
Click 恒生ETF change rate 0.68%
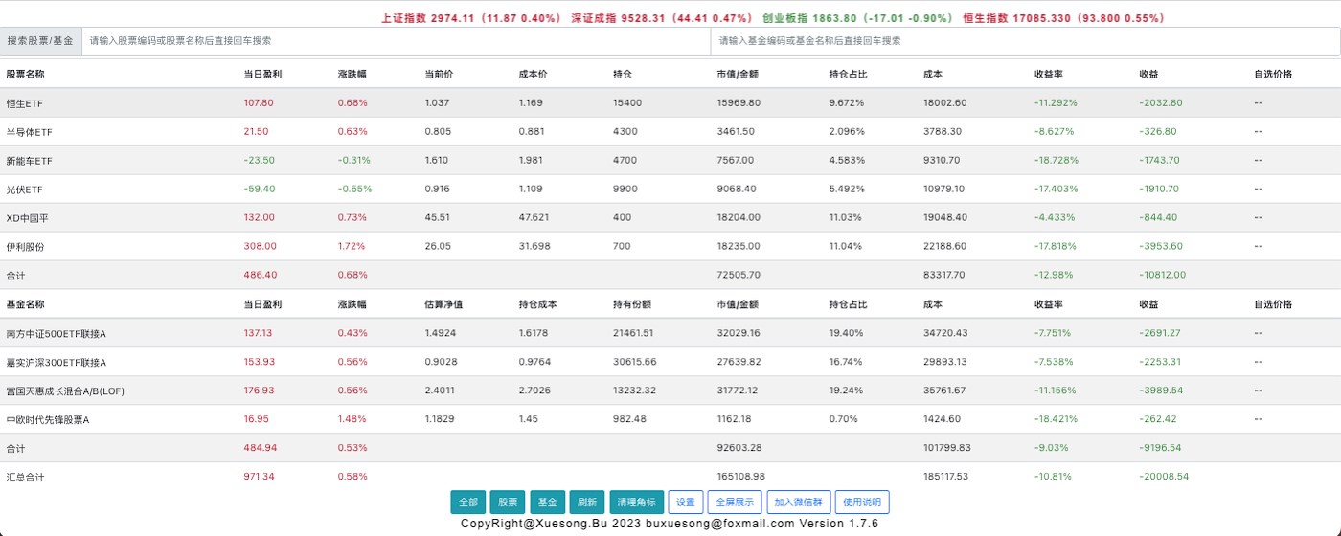point(352,102)
